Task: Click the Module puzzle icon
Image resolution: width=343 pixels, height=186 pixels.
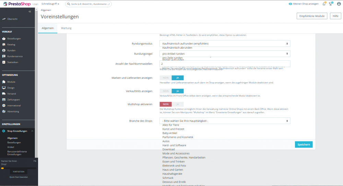Action: point(4,82)
